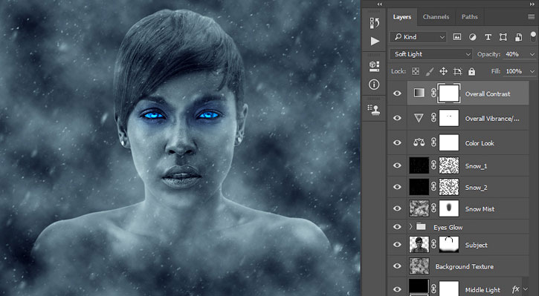Hide the Snow_2 layer
The width and height of the screenshot is (539, 296).
[397, 187]
